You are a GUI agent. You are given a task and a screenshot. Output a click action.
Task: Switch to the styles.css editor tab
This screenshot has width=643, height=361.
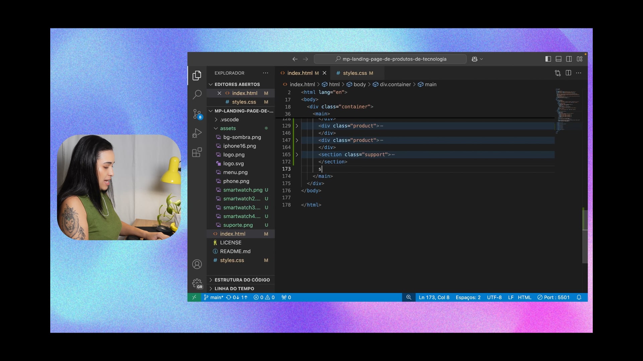coord(355,73)
